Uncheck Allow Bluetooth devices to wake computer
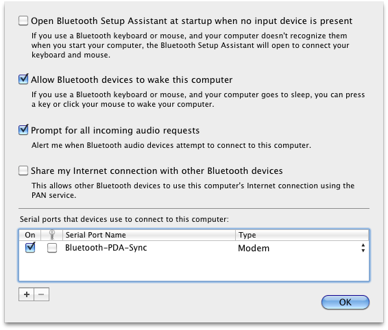This screenshot has height=330, width=388. 23,79
